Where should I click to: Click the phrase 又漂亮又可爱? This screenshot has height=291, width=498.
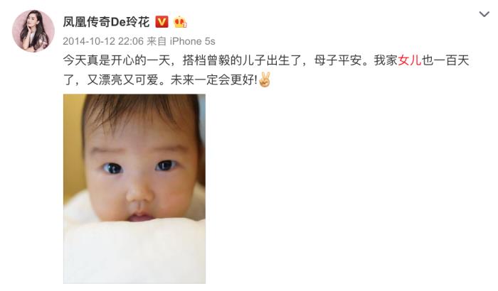[122, 80]
